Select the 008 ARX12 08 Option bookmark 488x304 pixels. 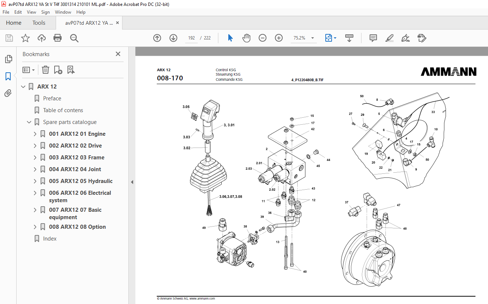pos(77,227)
